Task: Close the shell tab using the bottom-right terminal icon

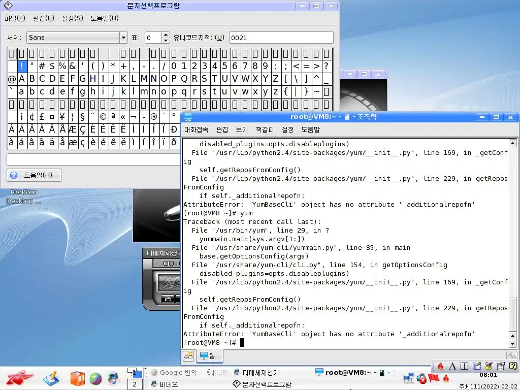Action: (x=512, y=355)
